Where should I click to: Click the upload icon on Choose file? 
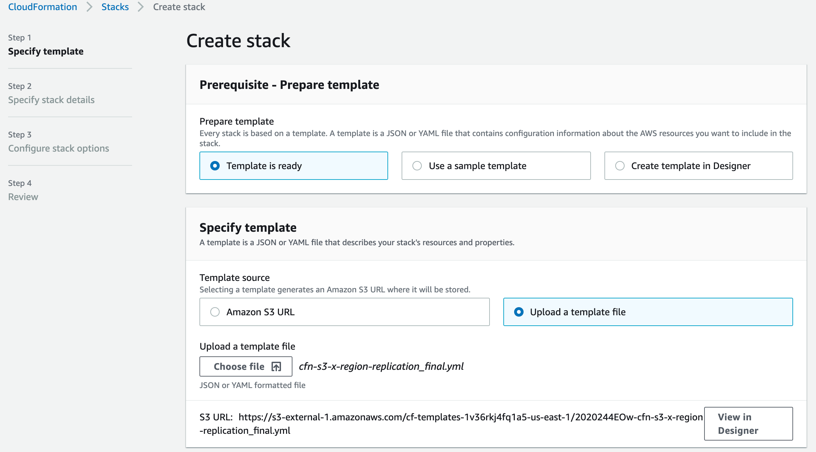276,366
